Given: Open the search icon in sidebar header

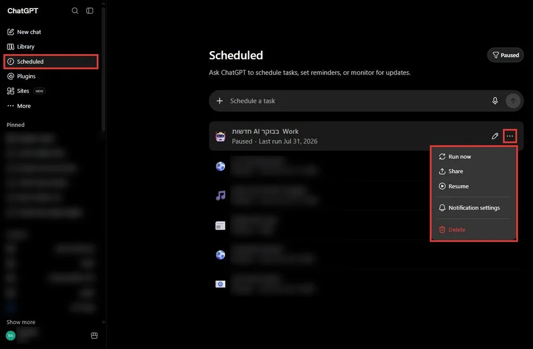Looking at the screenshot, I should pyautogui.click(x=75, y=11).
